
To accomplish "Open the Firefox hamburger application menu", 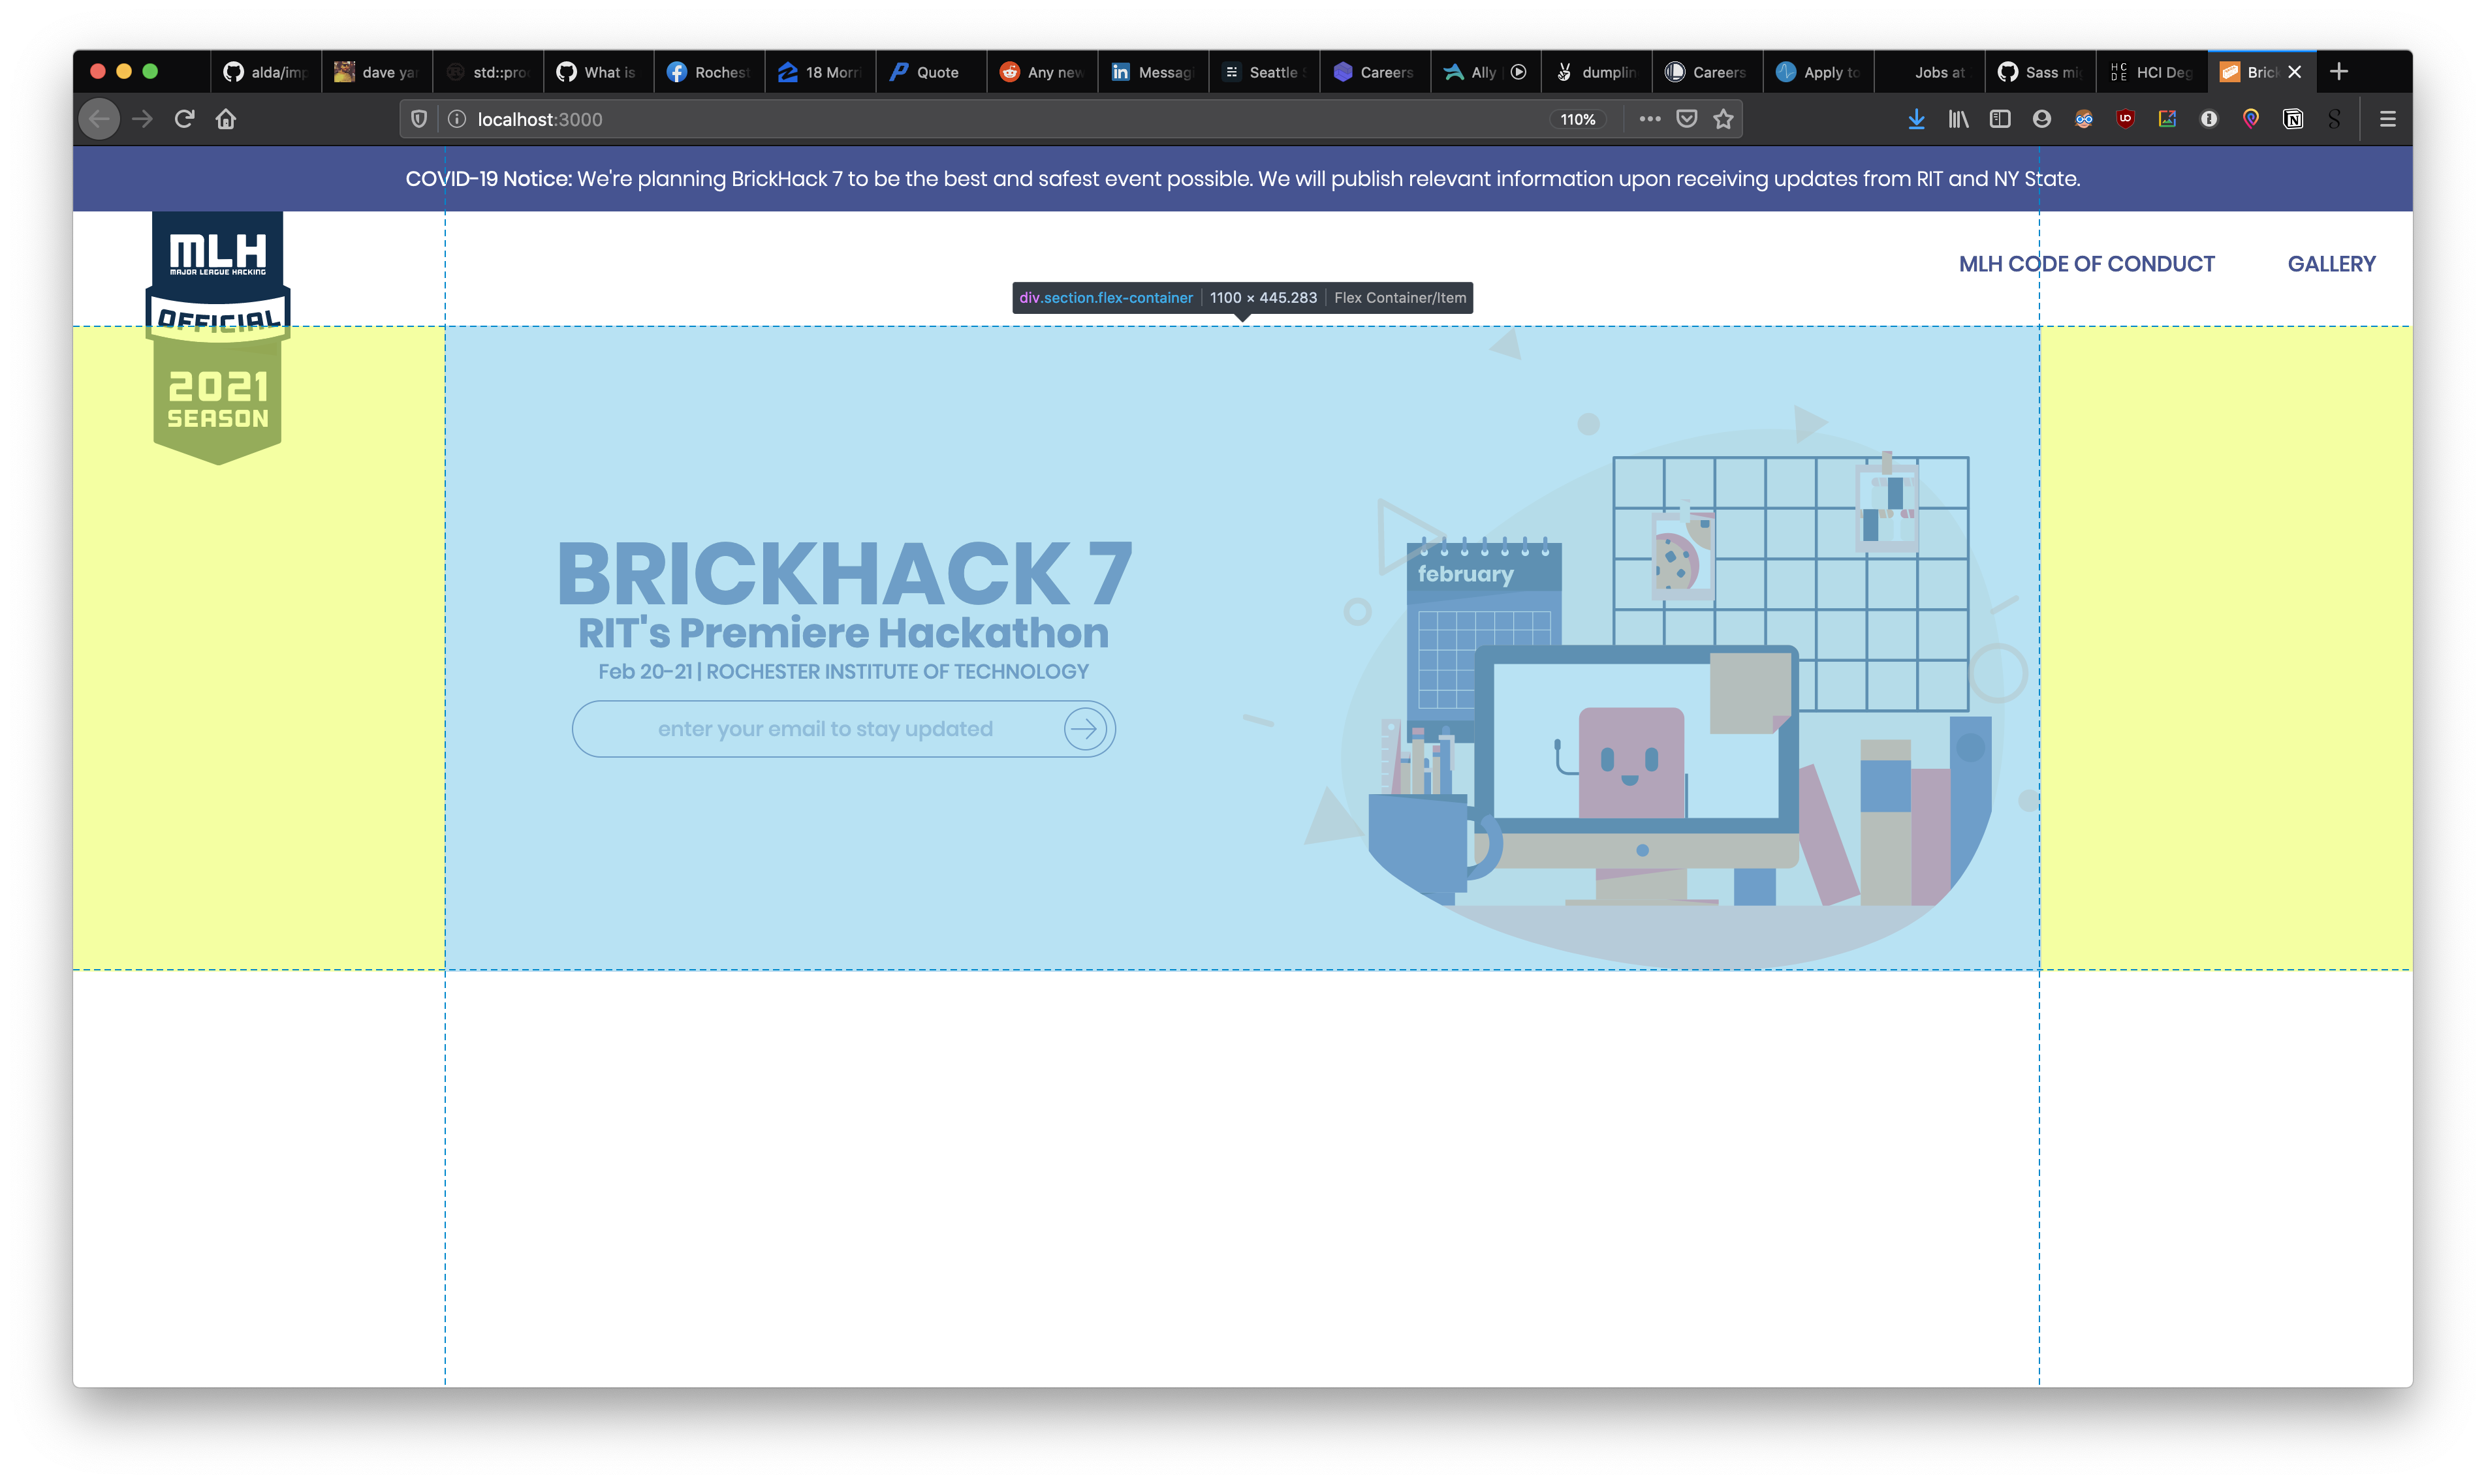I will (2387, 119).
